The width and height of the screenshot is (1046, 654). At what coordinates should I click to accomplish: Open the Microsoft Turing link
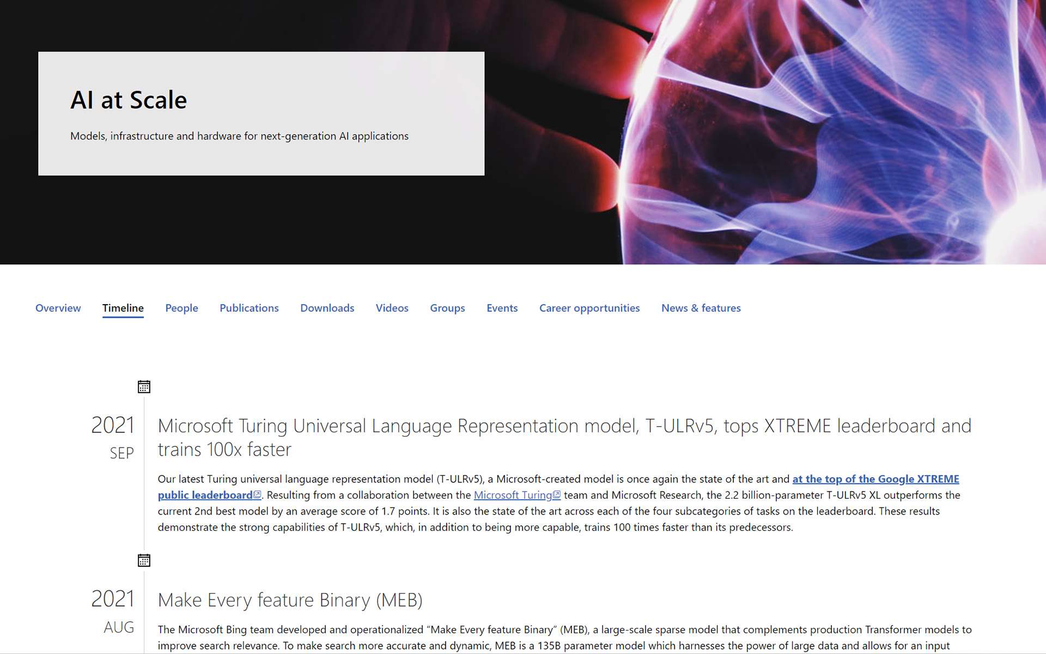point(513,495)
